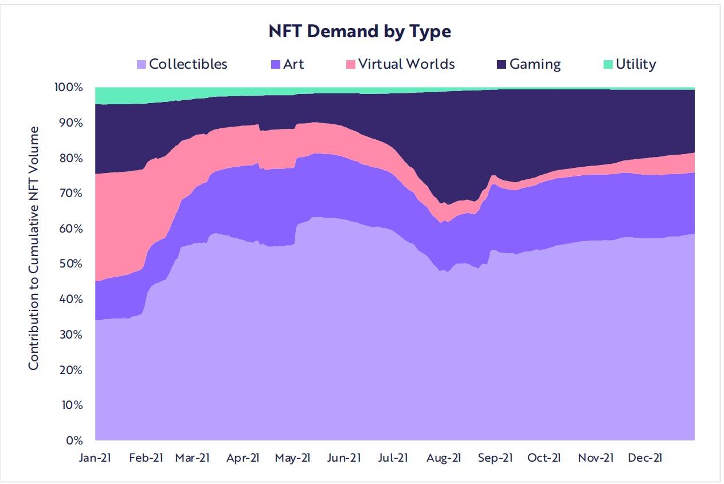Click the Collectibles legend color swatch
This screenshot has height=484, width=724.
click(142, 64)
